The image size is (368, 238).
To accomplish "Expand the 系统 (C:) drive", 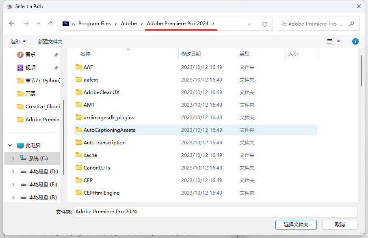I will 13,159.
